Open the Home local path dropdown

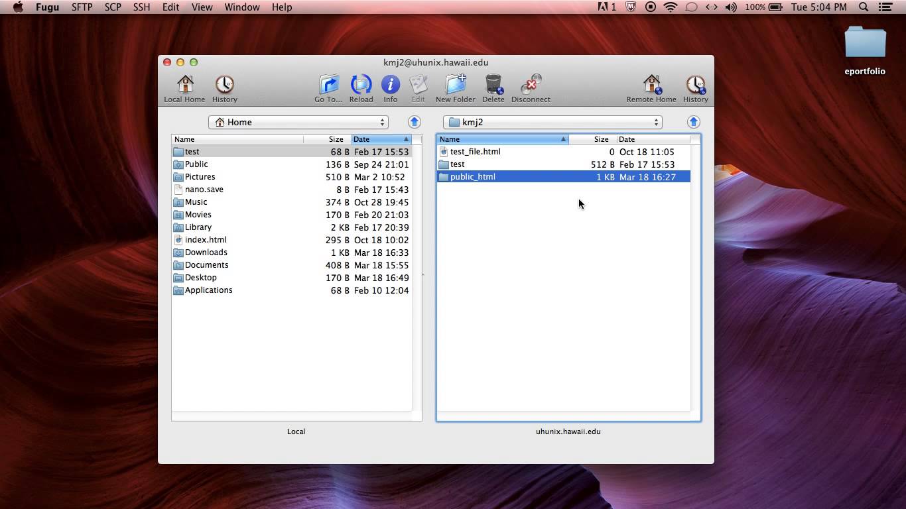pos(298,122)
